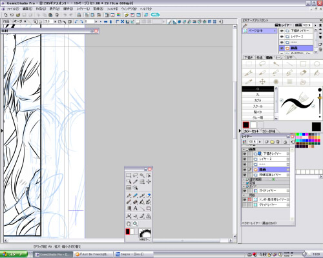Click the lasso icon in Beginner's Assistant grid

pyautogui.click(x=262, y=64)
